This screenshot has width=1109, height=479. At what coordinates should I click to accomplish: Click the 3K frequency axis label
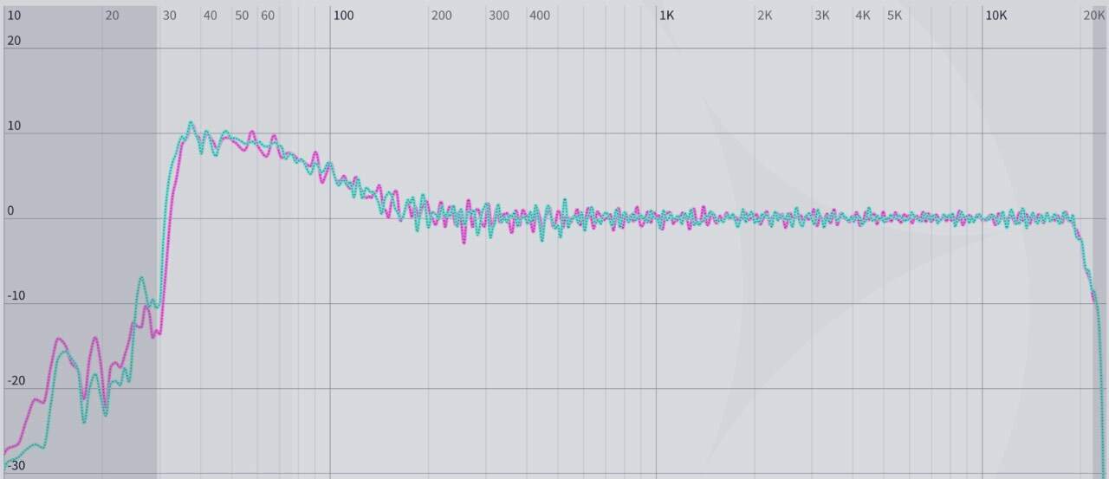click(x=822, y=16)
